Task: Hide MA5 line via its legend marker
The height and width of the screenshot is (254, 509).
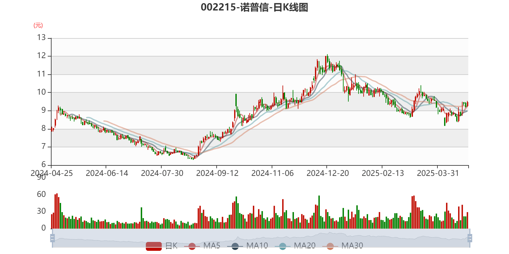Action: [192, 246]
